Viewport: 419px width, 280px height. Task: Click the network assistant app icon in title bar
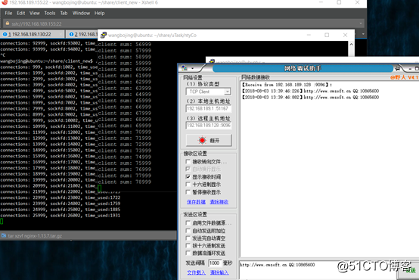[x=185, y=68]
